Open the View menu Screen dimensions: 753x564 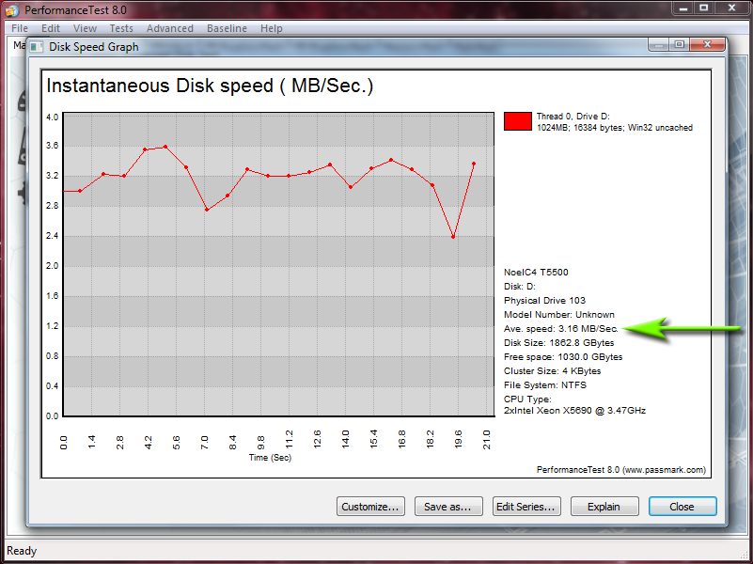pos(85,28)
